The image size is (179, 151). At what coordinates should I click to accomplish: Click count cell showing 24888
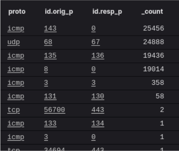pyautogui.click(x=154, y=42)
